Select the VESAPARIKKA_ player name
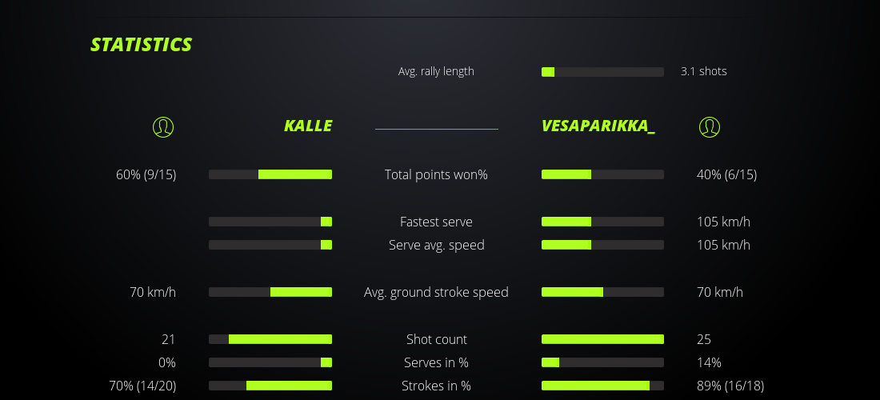This screenshot has width=880, height=400. [598, 126]
